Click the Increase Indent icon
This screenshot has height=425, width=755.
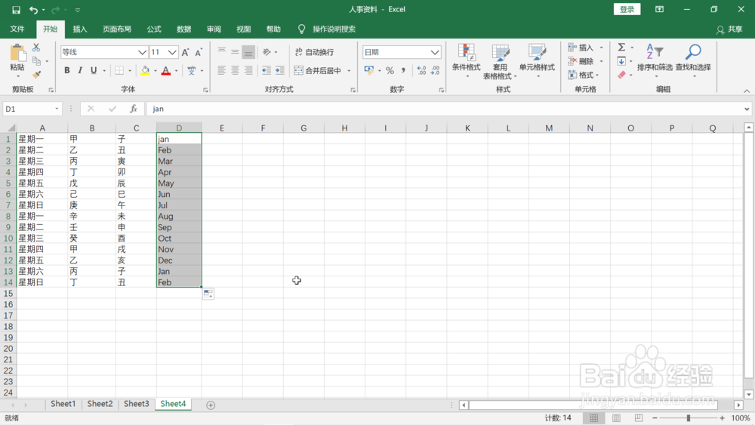280,70
